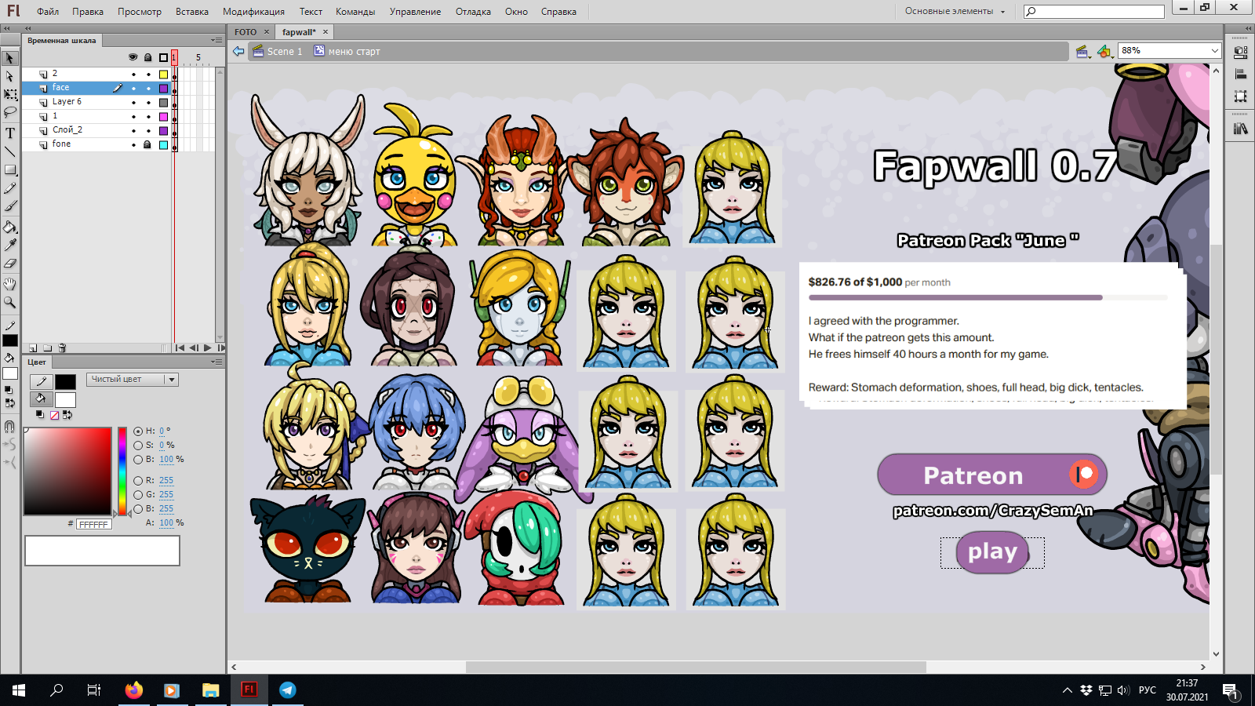Open the Color panel options menu
Screen dimensions: 1255x706
pyautogui.click(x=216, y=362)
